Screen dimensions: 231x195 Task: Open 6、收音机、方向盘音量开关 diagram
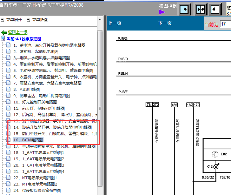[55, 77]
